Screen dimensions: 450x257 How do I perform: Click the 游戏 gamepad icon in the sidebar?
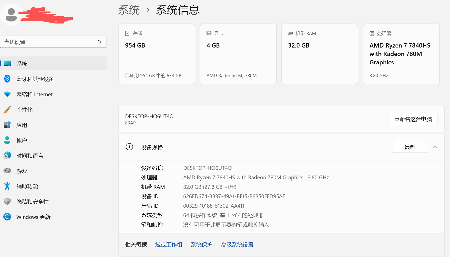pos(7,171)
